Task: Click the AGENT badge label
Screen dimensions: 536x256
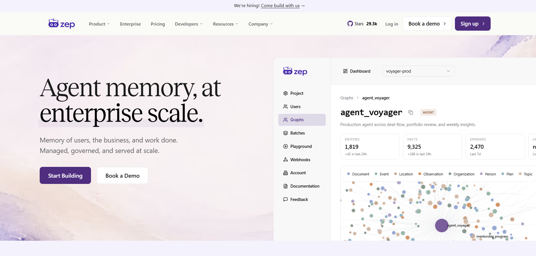Action: click(x=428, y=112)
